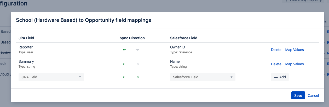Viewport: 329px width, 107px height.
Task: Click the Jira Field column header
Action: click(26, 38)
